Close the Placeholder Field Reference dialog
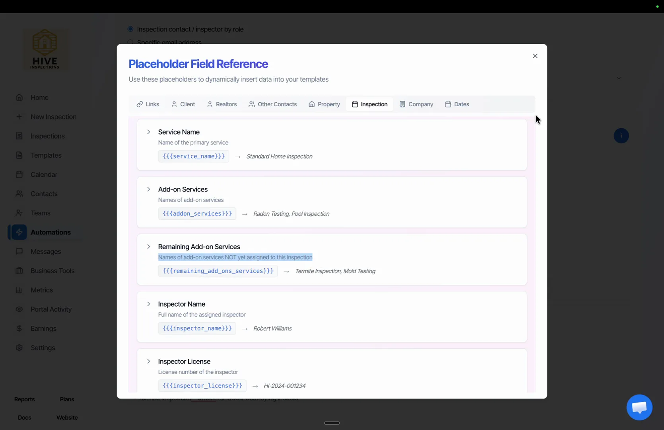This screenshot has height=430, width=664. (535, 56)
